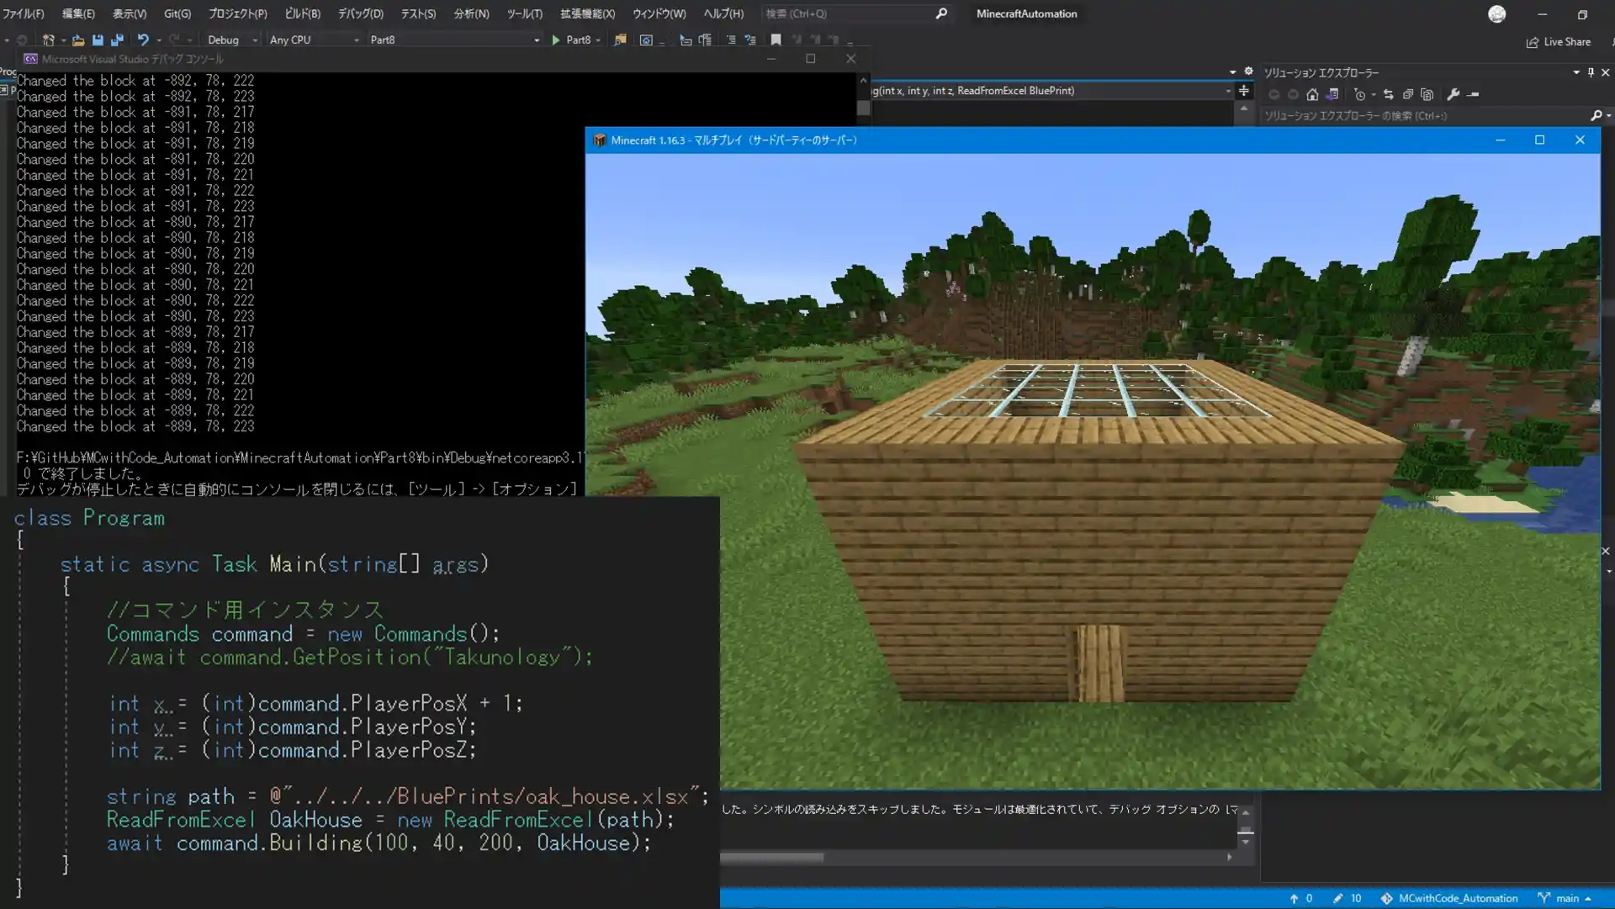This screenshot has height=909, width=1615.
Task: Click the split editor icon
Action: 1244,91
